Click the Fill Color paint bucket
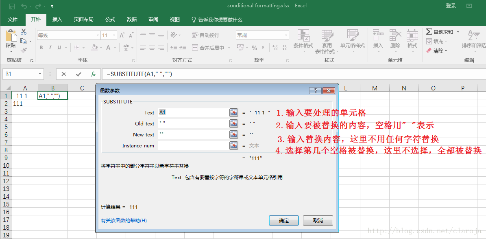 [x=94, y=48]
